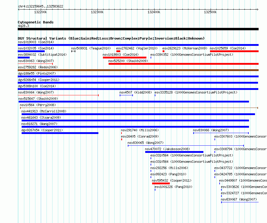Click the Cytogenetic Bands track heading

(36, 22)
